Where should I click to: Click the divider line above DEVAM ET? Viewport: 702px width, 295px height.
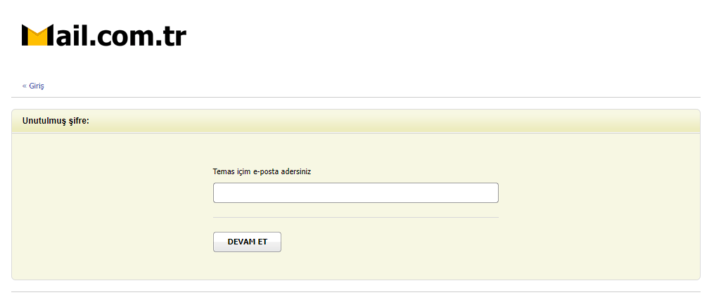355,218
